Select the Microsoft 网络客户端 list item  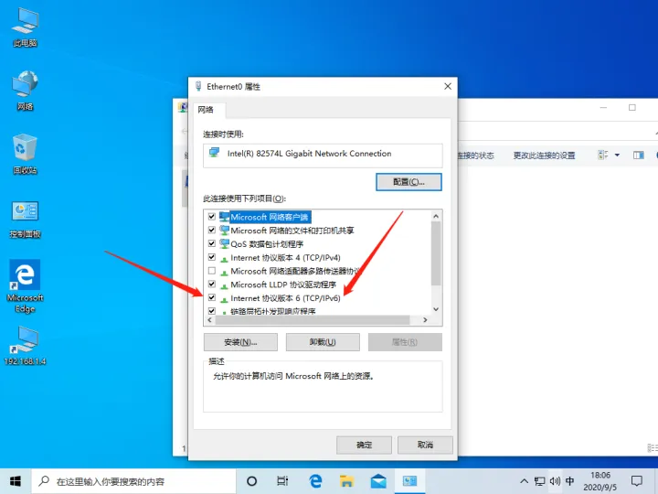pyautogui.click(x=270, y=217)
